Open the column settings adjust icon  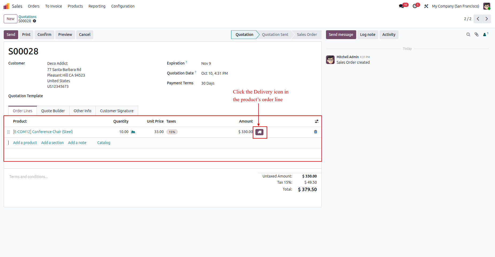[317, 121]
